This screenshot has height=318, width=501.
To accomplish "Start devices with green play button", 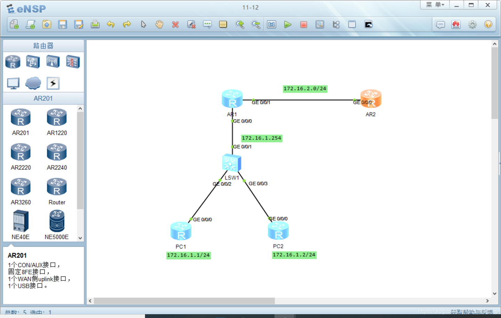I will [288, 24].
